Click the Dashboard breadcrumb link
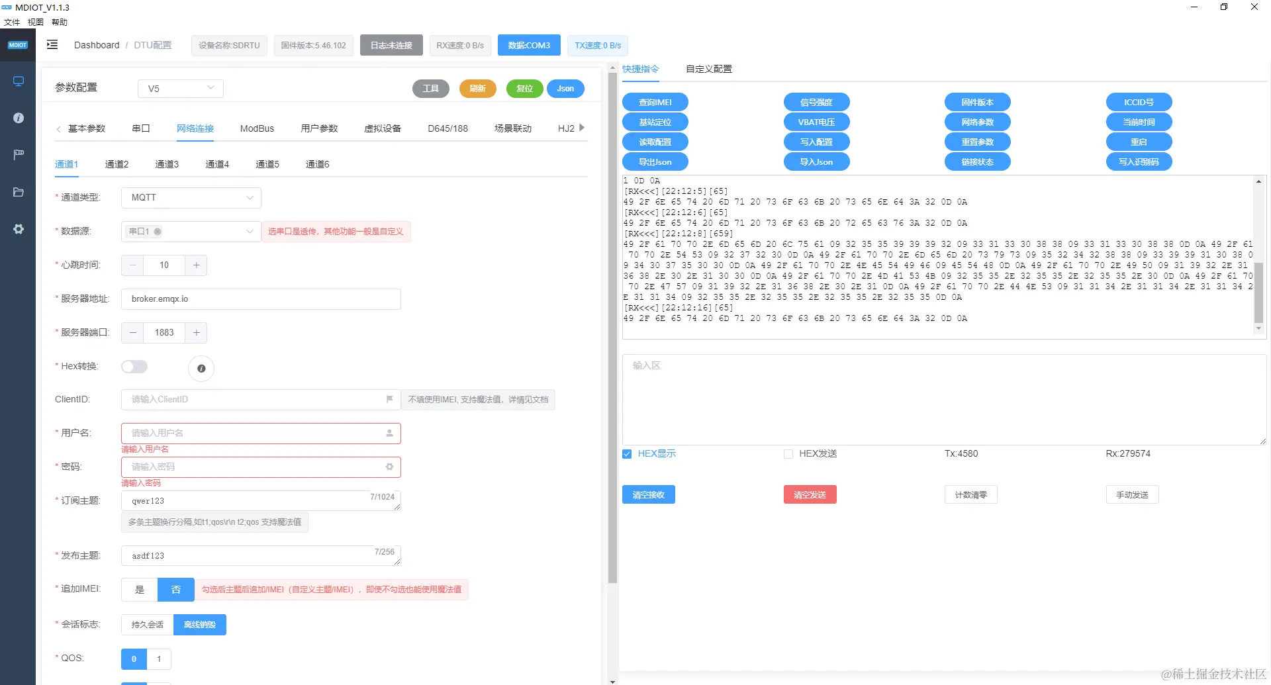Screen dimensions: 1271x685 [97, 45]
